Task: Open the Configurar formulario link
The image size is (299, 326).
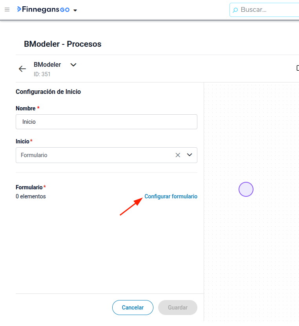Action: (x=171, y=196)
